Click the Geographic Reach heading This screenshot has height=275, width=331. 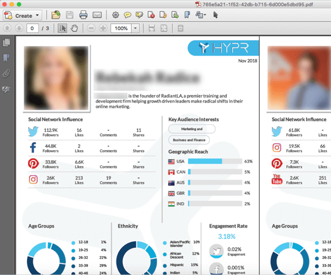[188, 152]
